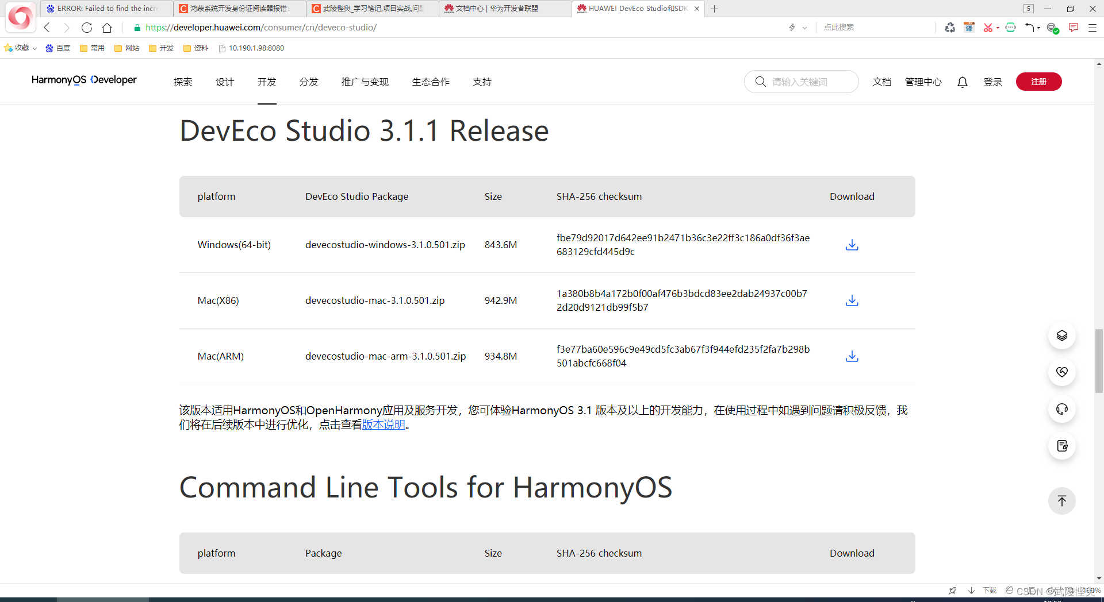Open the 生态合作 navigation menu
This screenshot has height=602, width=1104.
tap(431, 82)
